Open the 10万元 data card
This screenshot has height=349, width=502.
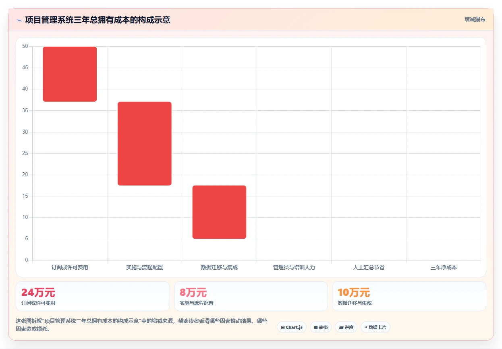coord(409,296)
